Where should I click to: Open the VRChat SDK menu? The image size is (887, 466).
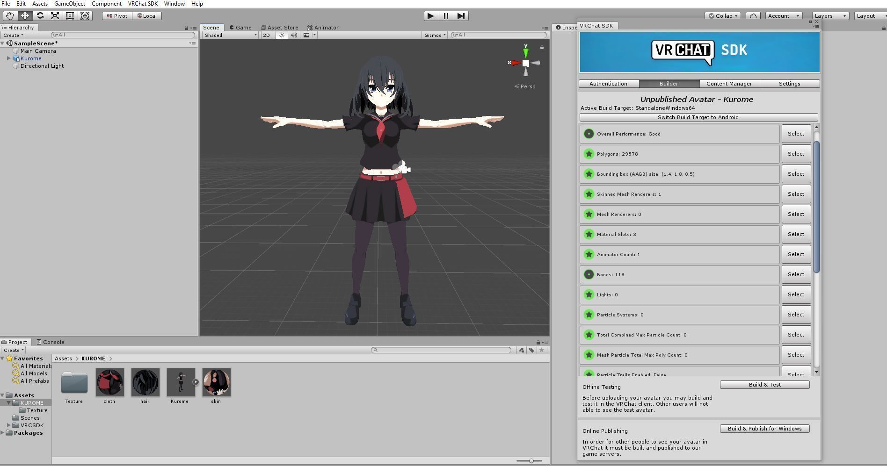point(143,4)
